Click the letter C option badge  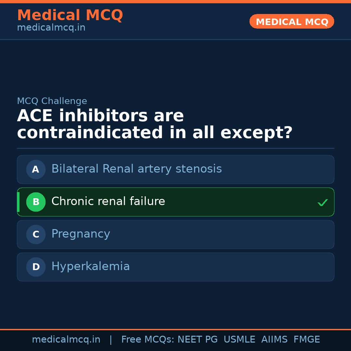[36, 234]
